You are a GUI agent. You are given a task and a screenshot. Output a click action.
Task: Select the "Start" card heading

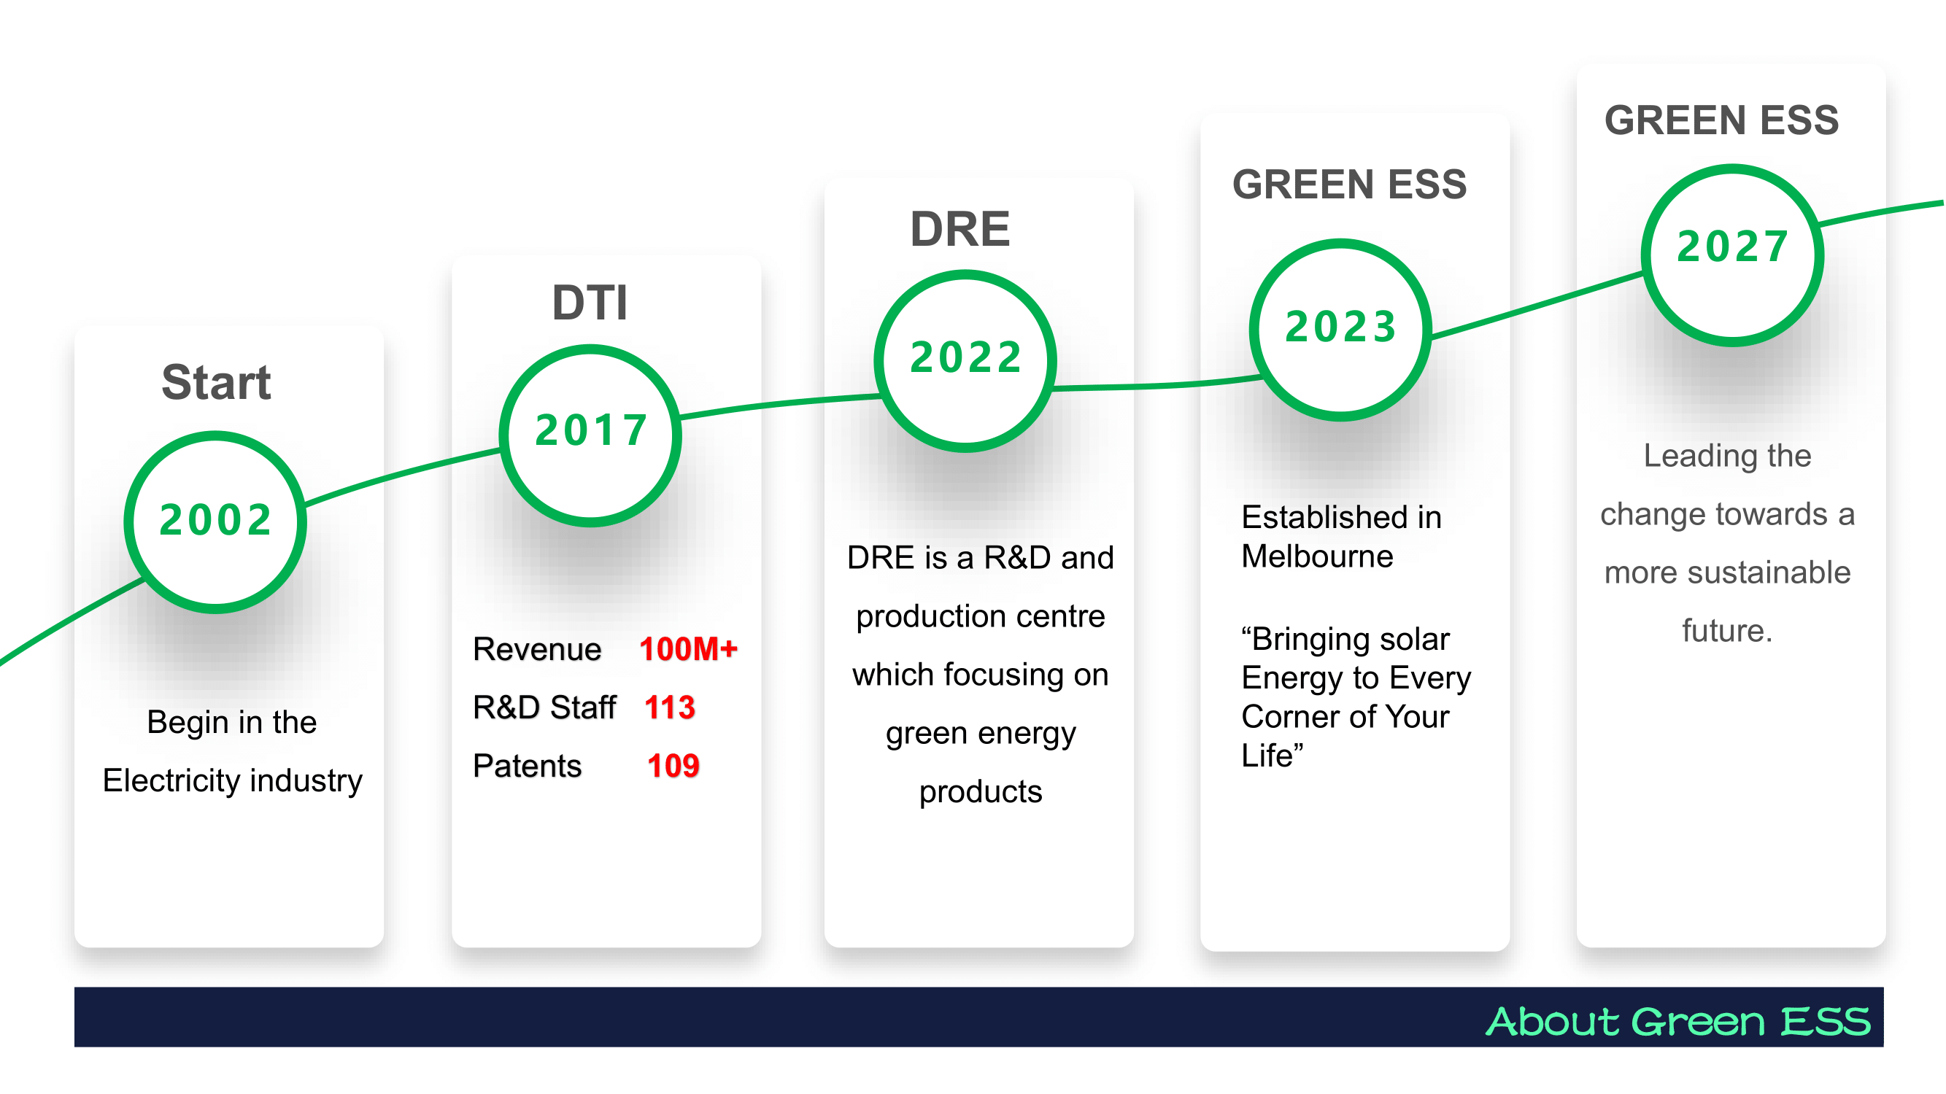(x=216, y=382)
